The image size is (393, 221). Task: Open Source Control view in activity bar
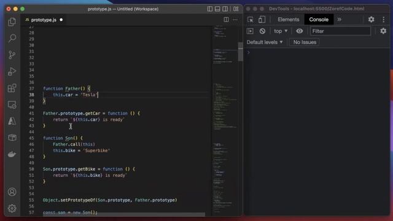pyautogui.click(x=12, y=55)
